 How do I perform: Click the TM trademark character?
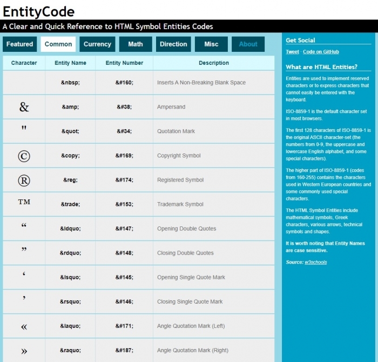24,202
